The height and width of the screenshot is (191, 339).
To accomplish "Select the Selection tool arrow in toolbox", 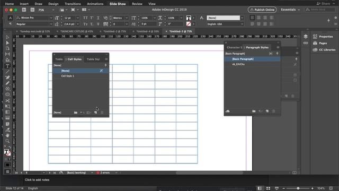I will click(7, 37).
